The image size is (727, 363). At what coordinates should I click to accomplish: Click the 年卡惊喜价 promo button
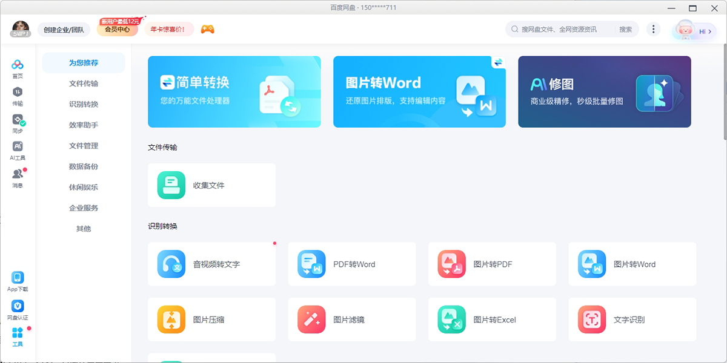coord(168,29)
